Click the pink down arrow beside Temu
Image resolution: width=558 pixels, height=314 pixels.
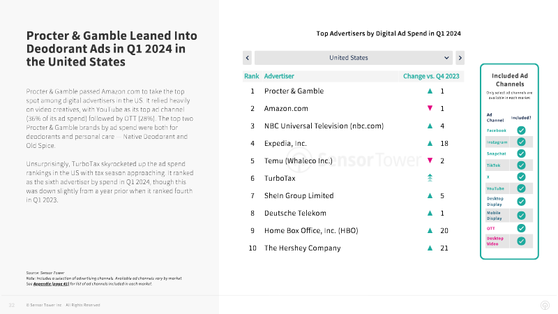coord(430,160)
